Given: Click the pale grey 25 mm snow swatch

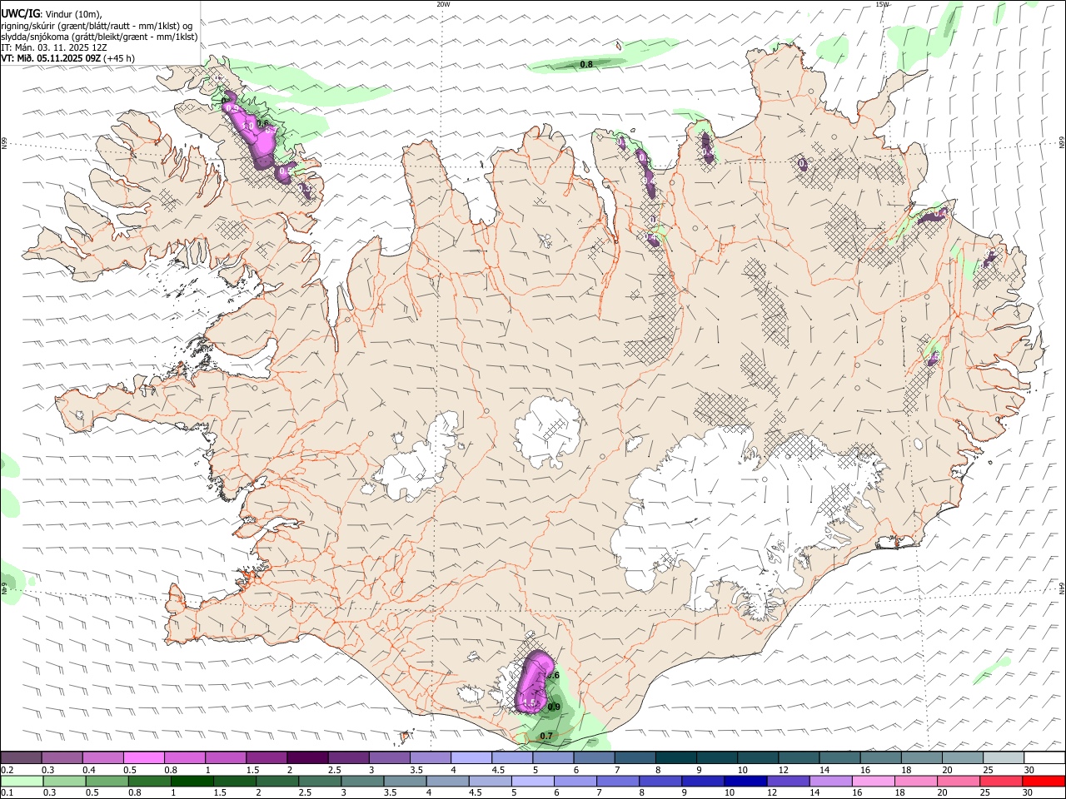Looking at the screenshot, I should (1004, 758).
